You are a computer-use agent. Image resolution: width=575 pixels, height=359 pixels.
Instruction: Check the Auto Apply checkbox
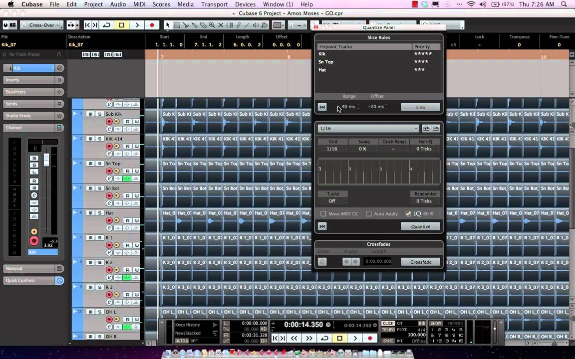(x=368, y=213)
